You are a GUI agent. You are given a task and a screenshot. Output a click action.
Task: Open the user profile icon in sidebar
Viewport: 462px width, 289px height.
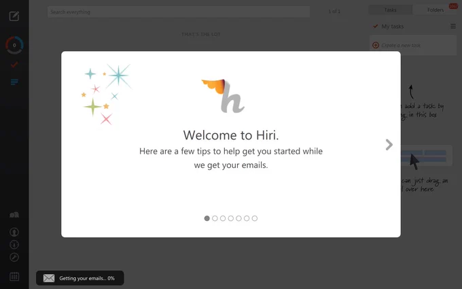tap(14, 232)
